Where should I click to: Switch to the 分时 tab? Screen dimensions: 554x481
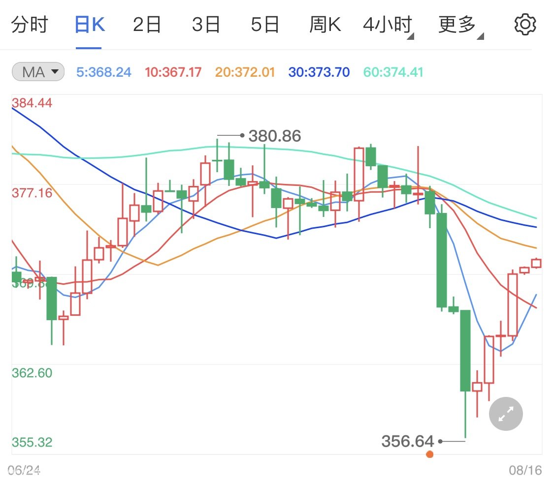tap(29, 24)
